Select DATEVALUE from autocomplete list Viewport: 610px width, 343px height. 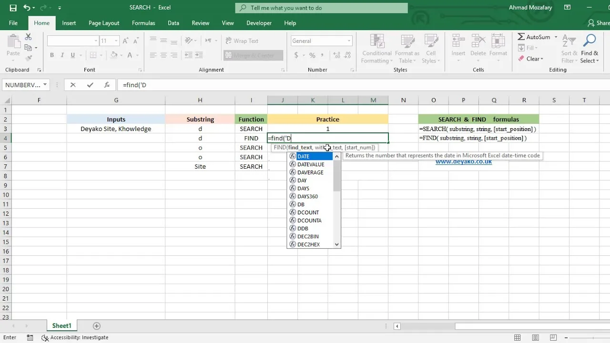tap(311, 164)
